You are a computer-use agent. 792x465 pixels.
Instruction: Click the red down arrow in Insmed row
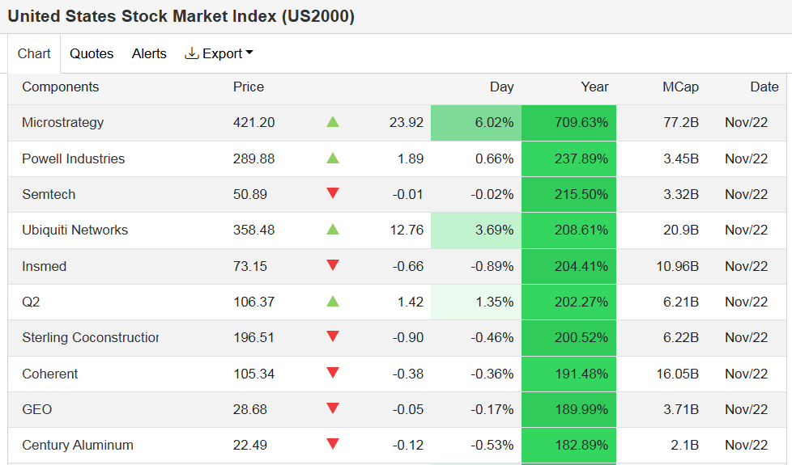333,265
